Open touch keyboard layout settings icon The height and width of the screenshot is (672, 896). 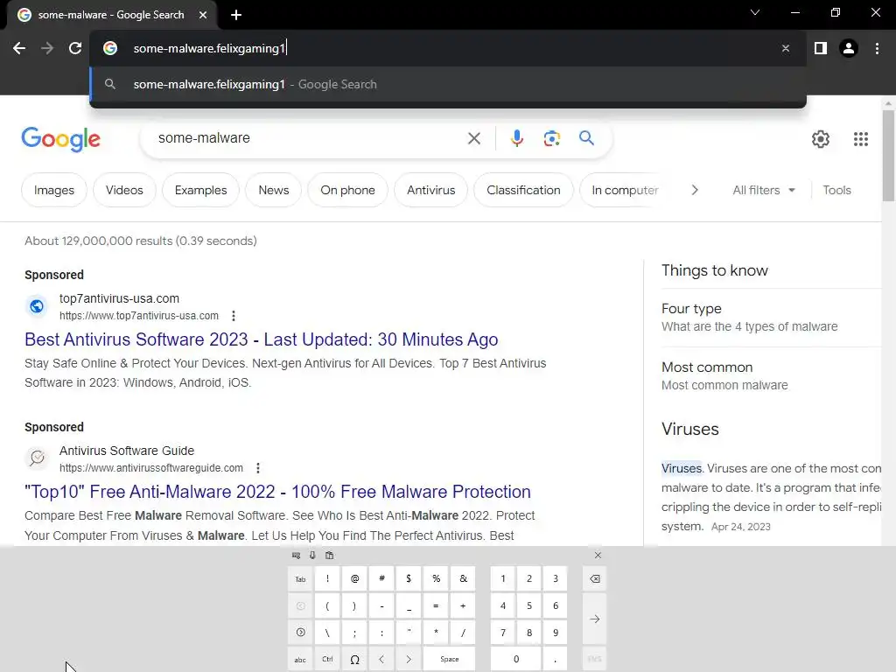coord(296,555)
